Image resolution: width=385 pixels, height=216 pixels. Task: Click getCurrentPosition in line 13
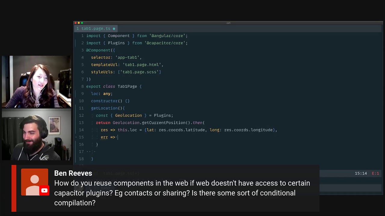point(164,123)
